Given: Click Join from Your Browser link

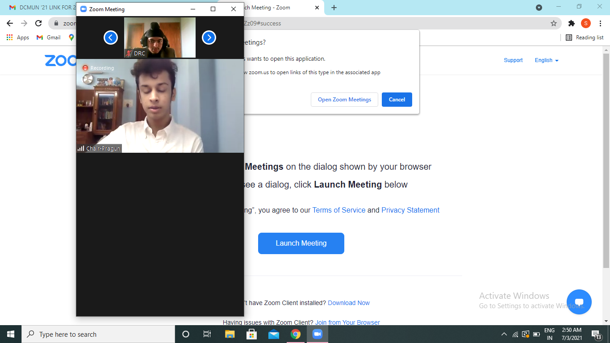Looking at the screenshot, I should 347,322.
